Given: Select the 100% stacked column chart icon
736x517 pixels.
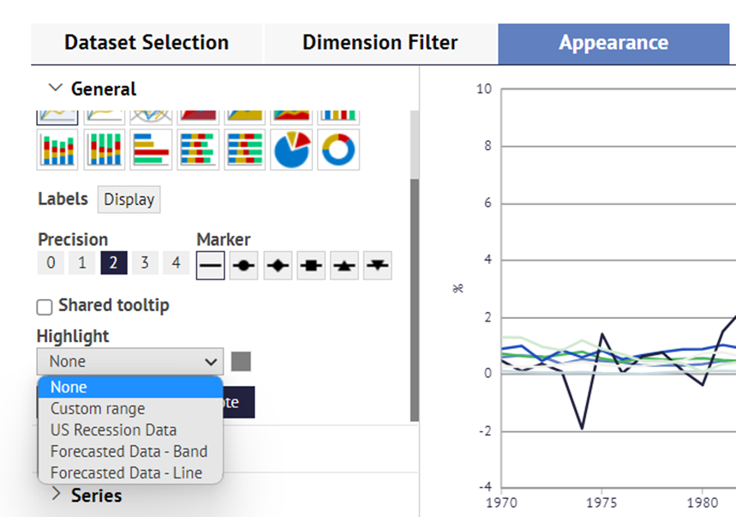Looking at the screenshot, I should click(105, 150).
